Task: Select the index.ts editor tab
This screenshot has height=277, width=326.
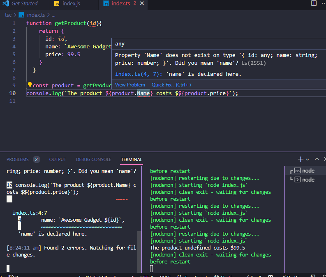Action: 121,4
